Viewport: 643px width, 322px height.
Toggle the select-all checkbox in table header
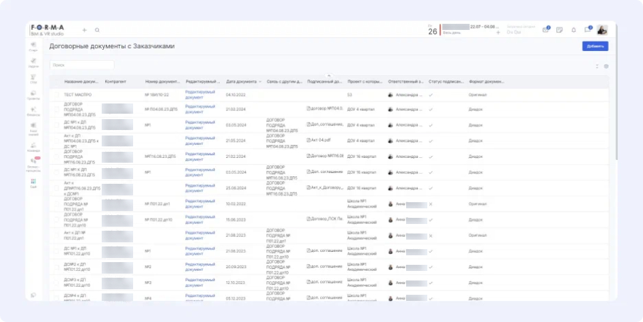click(57, 81)
